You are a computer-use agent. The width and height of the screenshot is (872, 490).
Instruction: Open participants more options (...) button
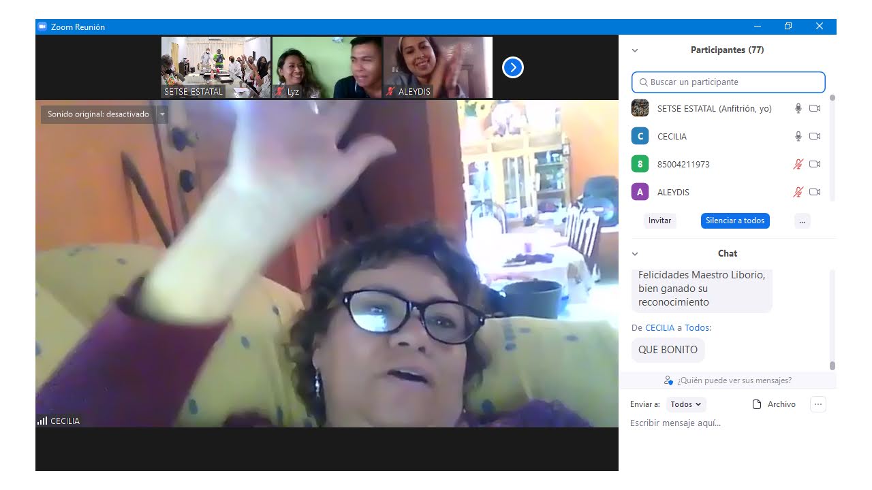tap(802, 220)
